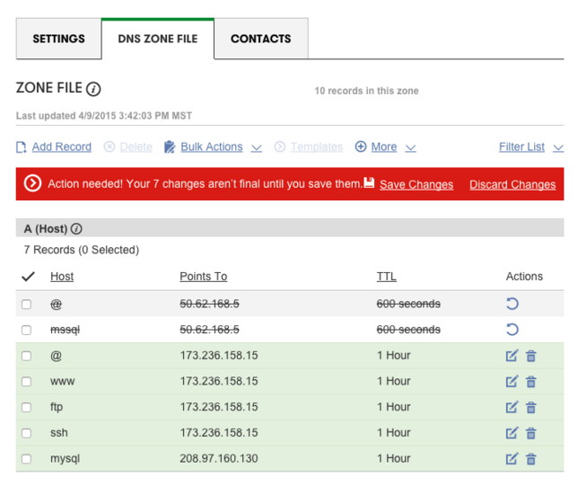578x486 pixels.
Task: Select the mysql record checkbox
Action: tap(26, 459)
